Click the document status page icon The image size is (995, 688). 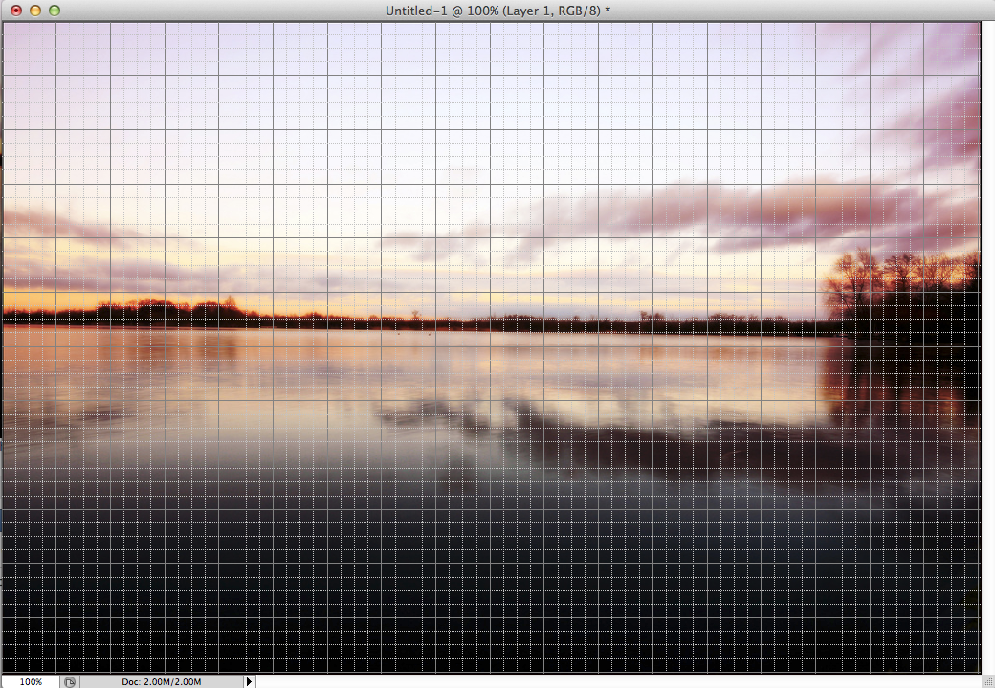67,681
